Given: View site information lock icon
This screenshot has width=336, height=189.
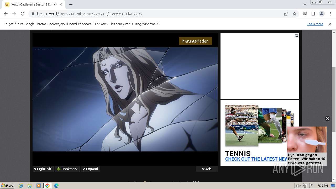Looking at the screenshot, I should (x=33, y=14).
